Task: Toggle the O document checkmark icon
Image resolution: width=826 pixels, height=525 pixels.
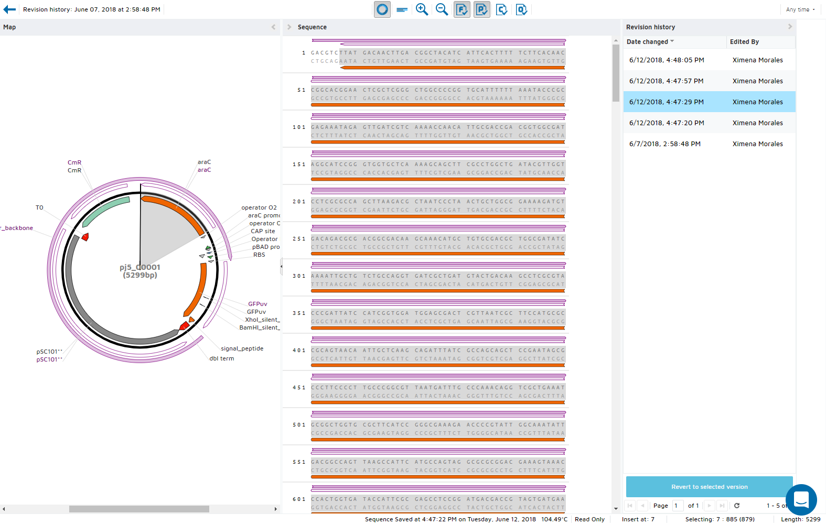Action: (521, 9)
